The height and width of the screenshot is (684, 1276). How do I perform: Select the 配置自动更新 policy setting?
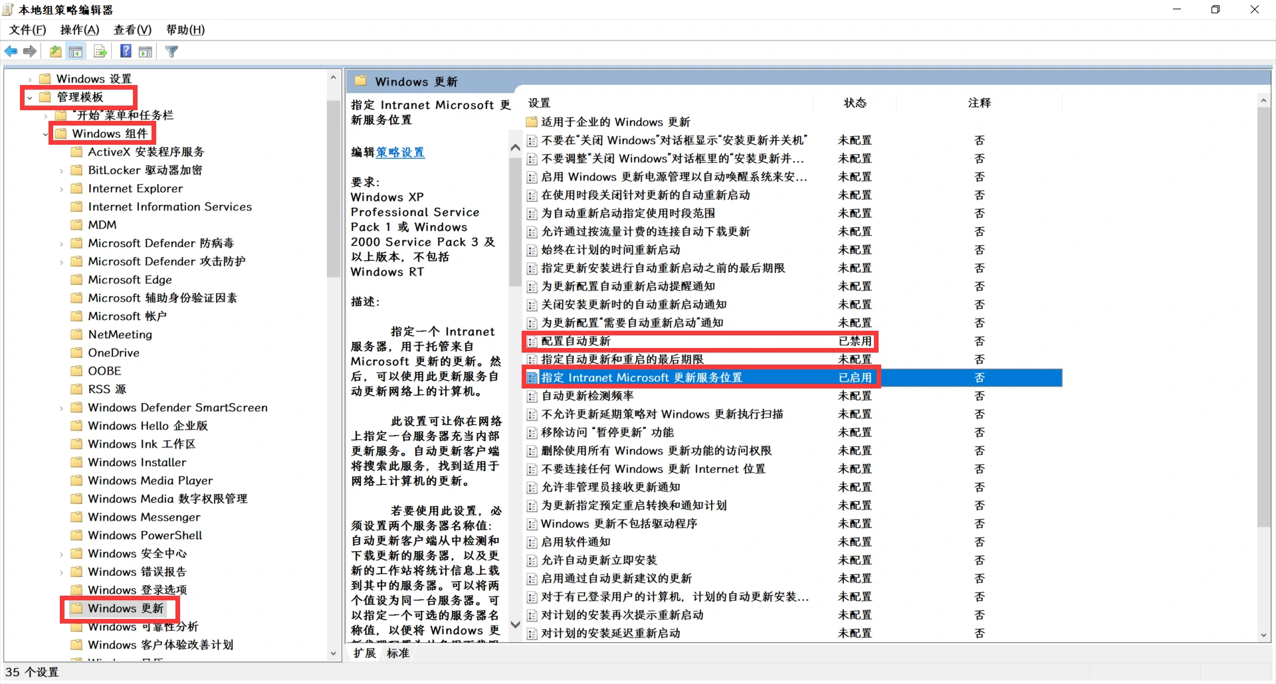tap(576, 341)
